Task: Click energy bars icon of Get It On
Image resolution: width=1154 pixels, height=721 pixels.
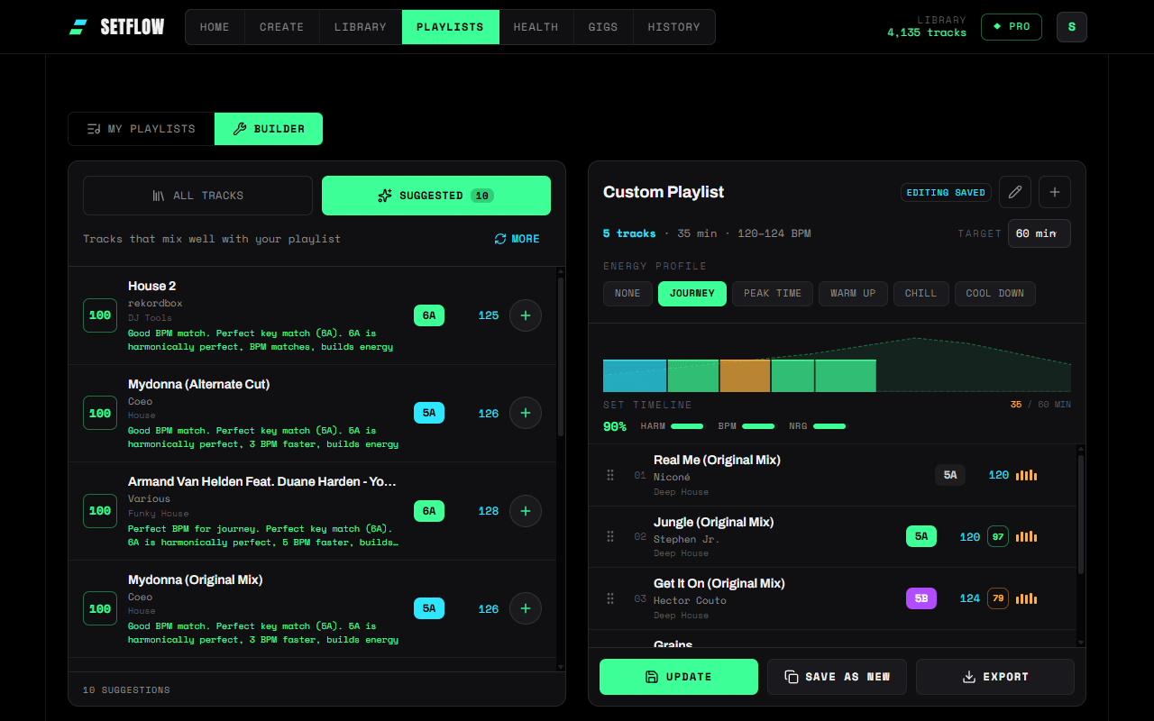Action: click(1027, 598)
